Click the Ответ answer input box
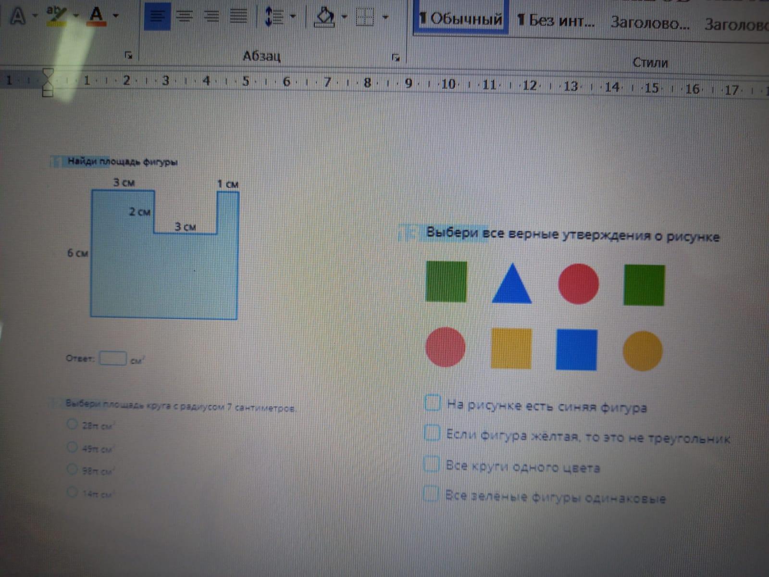Screen dimensions: 769x577 click(112, 358)
